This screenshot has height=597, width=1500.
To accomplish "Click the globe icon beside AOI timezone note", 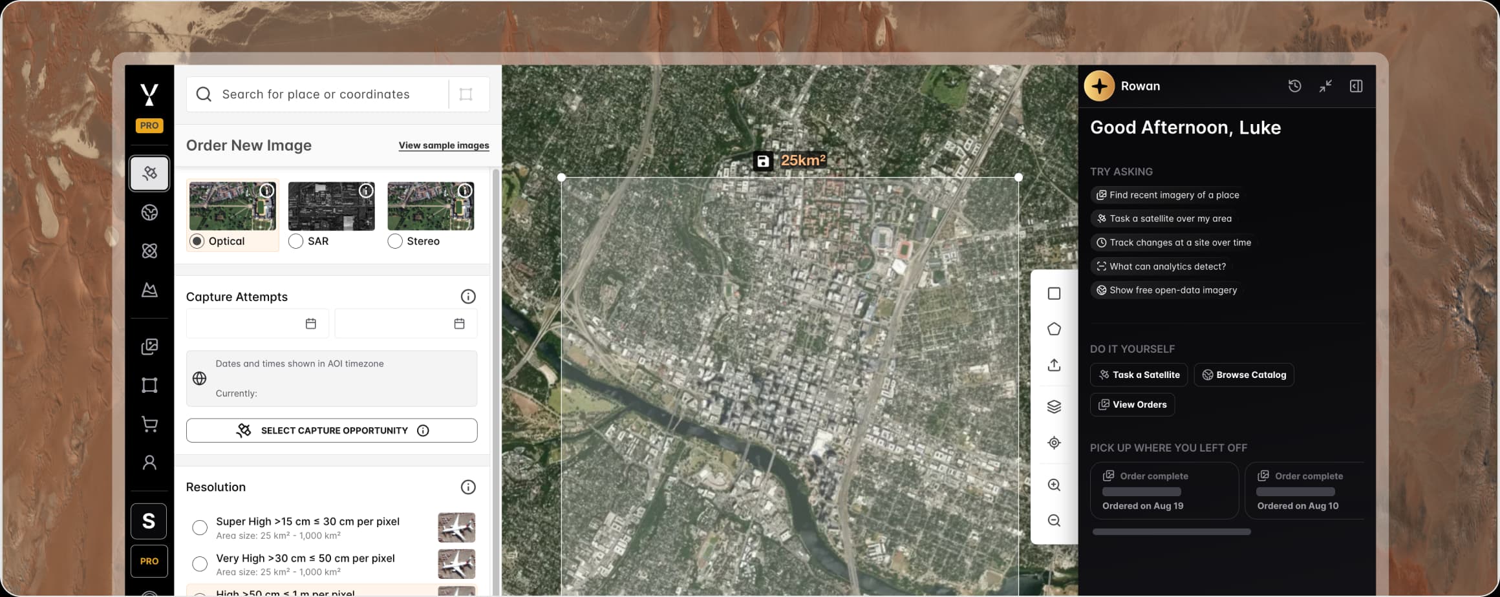I will (200, 379).
